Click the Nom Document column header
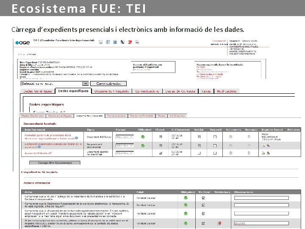This screenshot has height=229, width=305. pos(35,130)
